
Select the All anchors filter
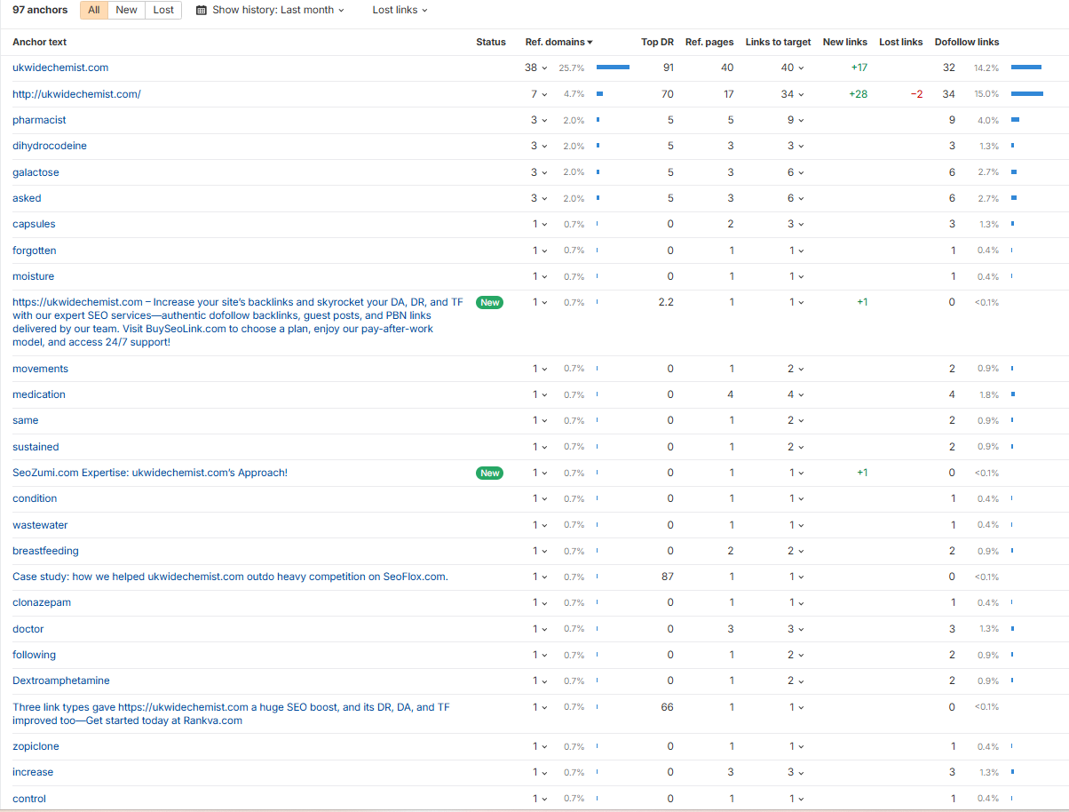click(94, 10)
